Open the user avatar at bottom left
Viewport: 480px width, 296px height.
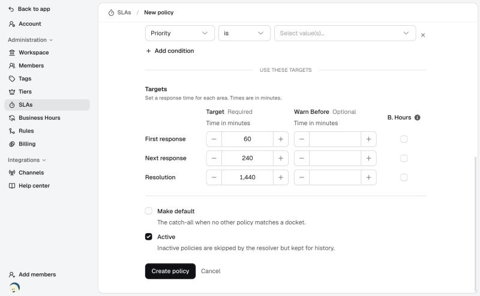coord(14,288)
